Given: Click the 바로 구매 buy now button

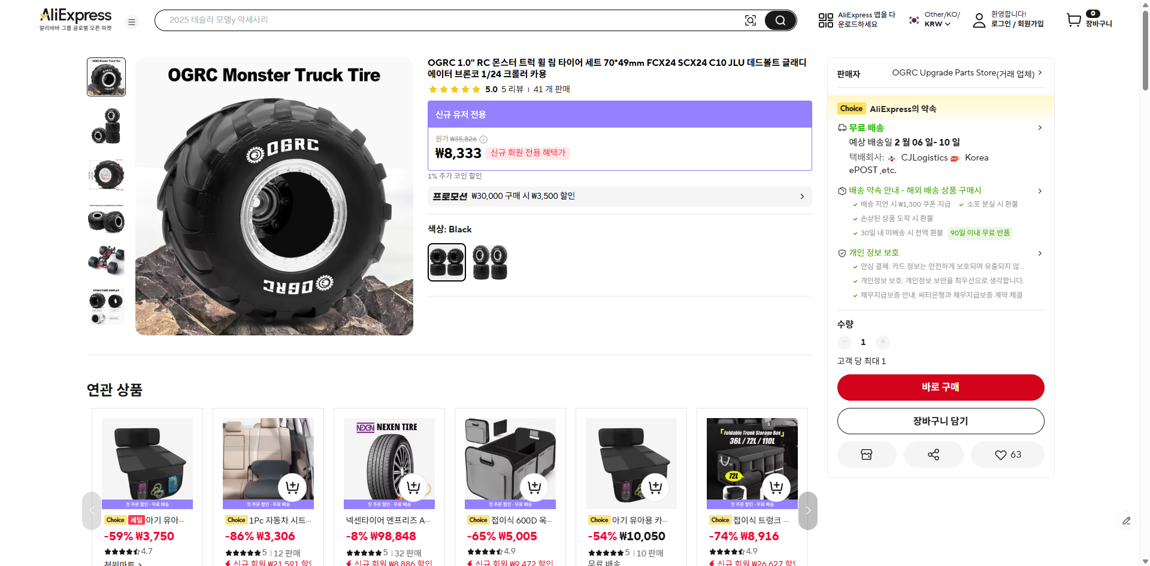Looking at the screenshot, I should pos(940,388).
